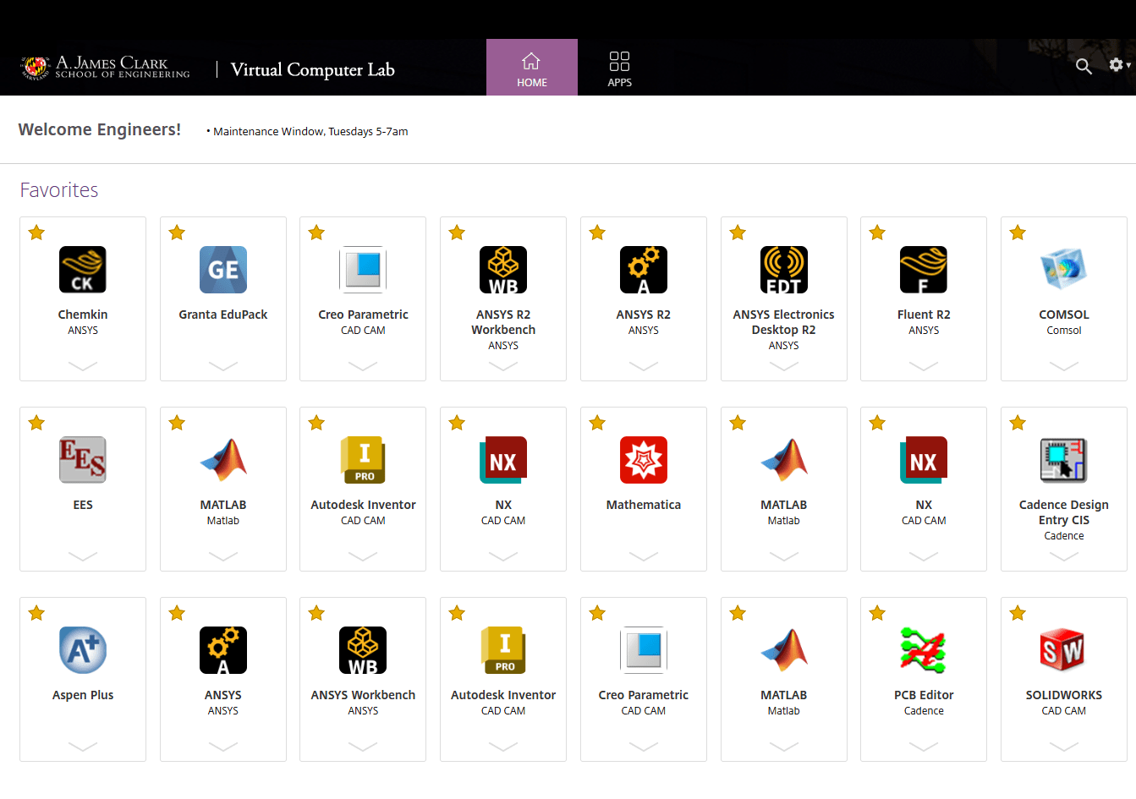This screenshot has width=1136, height=799.
Task: Expand details for ANSYS R2 Workbench
Action: (502, 367)
